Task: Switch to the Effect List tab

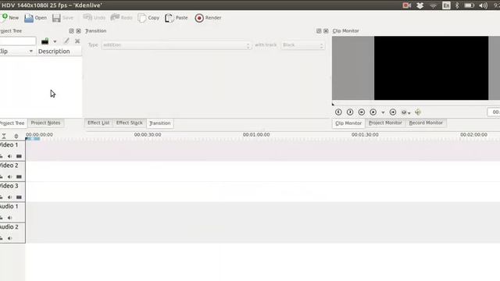Action: pyautogui.click(x=98, y=123)
